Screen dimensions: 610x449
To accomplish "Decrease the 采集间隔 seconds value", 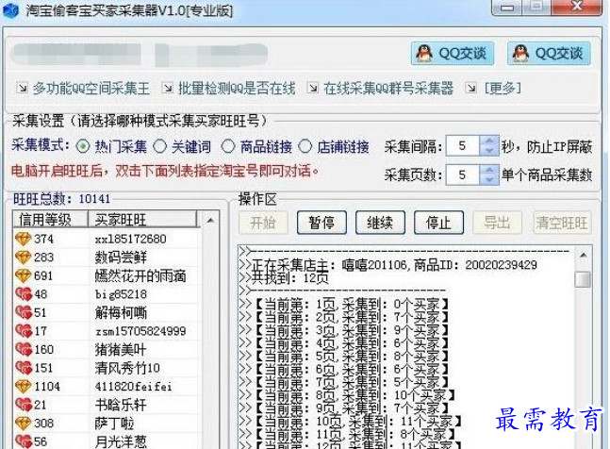I will [489, 151].
